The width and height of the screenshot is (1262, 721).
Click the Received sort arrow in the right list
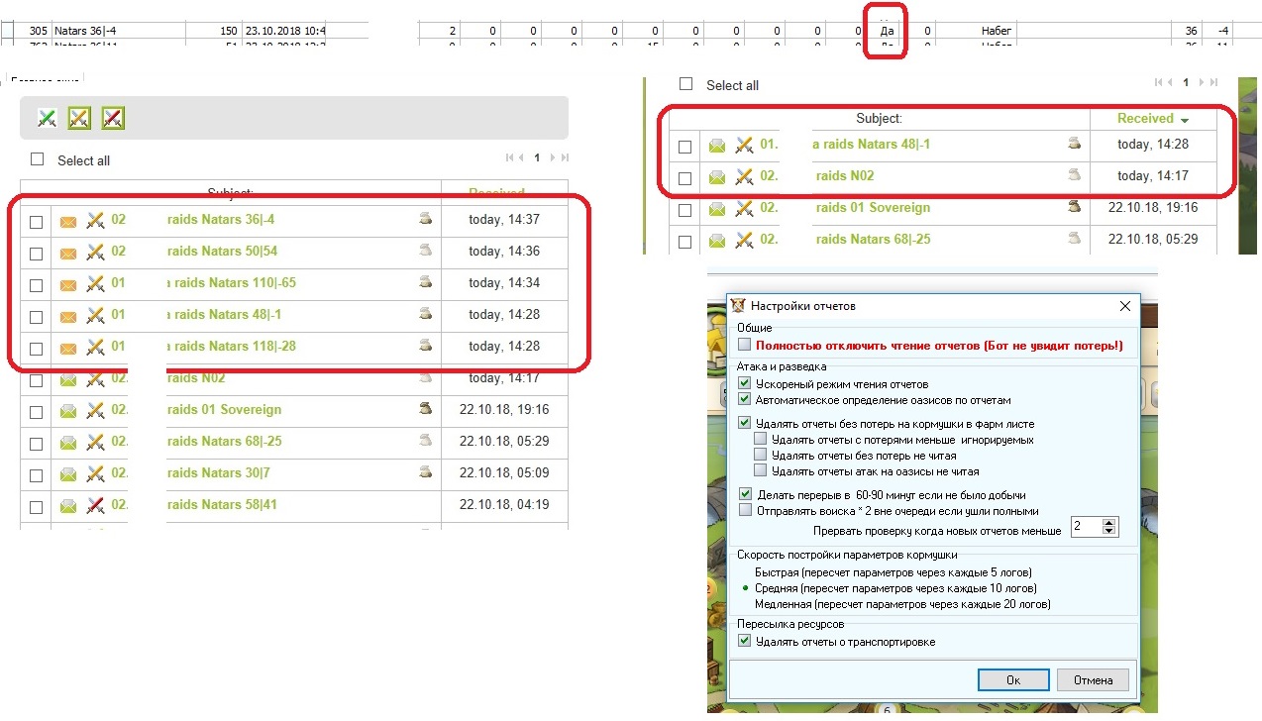(x=1185, y=120)
